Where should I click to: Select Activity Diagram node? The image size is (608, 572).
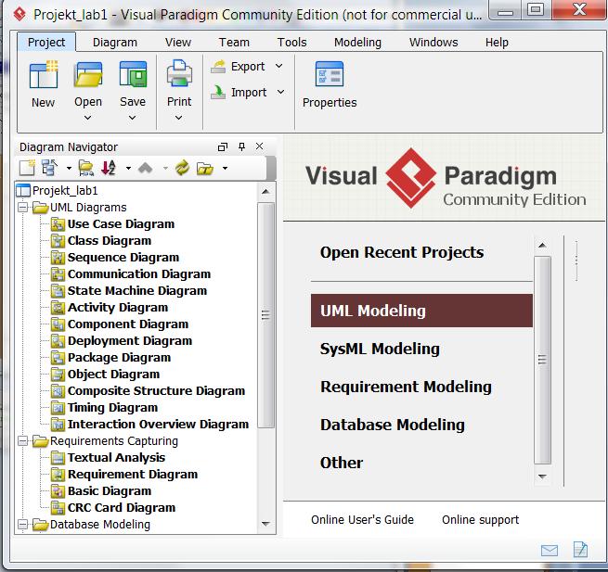[x=118, y=307]
